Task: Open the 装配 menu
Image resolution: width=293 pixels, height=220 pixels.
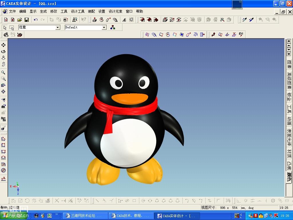Action: tap(91, 11)
